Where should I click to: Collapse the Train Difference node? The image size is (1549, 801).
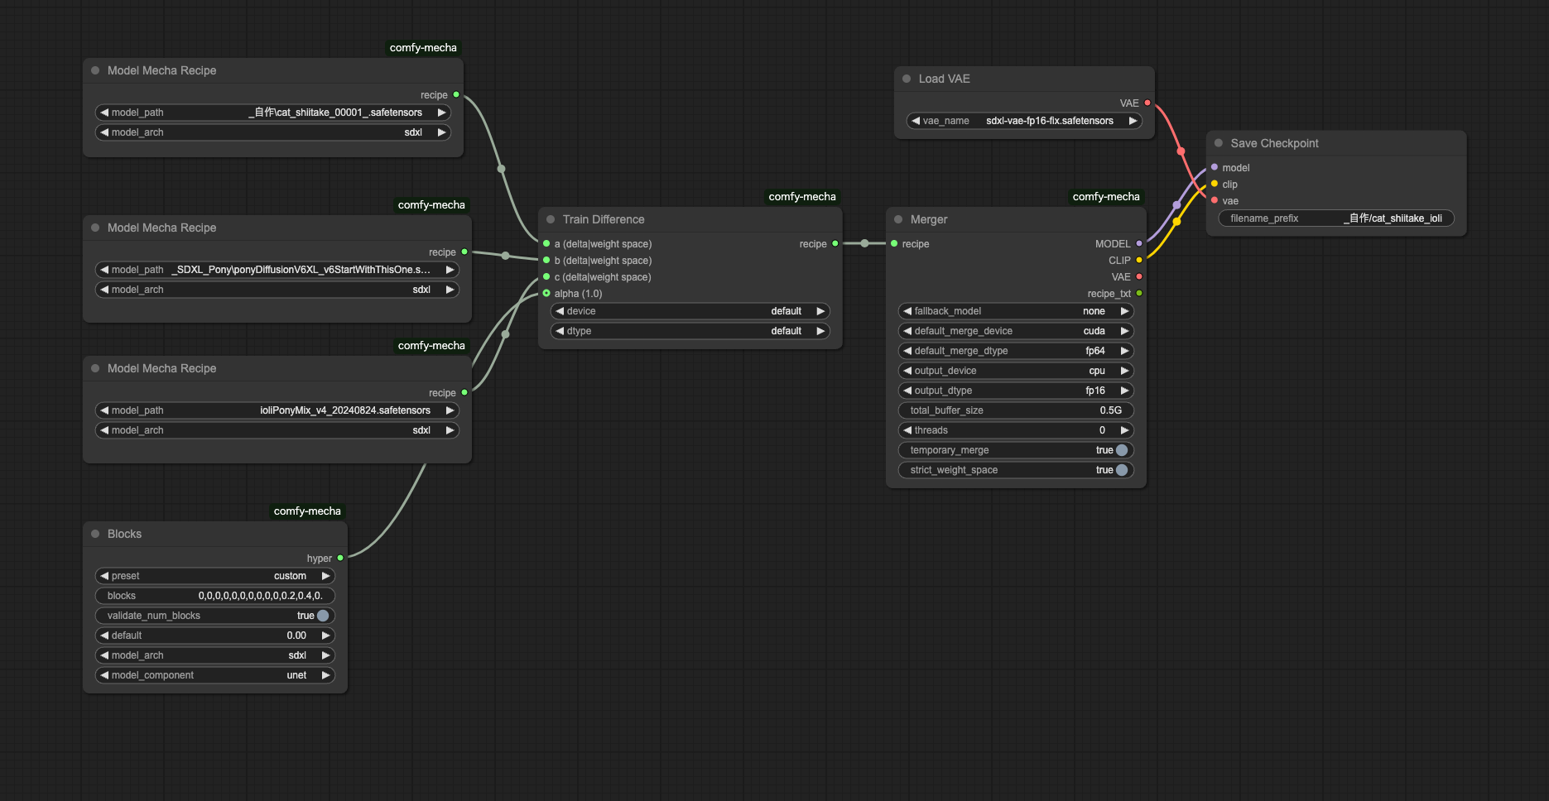click(551, 219)
